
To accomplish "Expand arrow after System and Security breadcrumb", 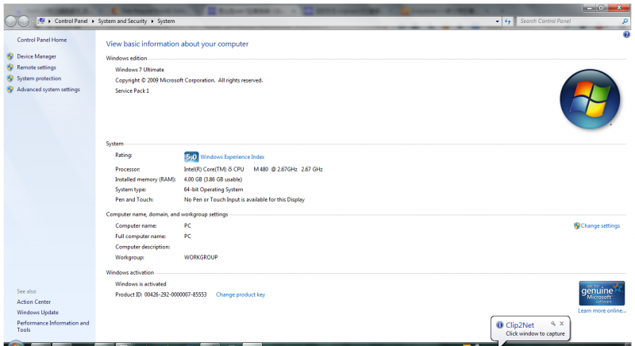I will 152,21.
